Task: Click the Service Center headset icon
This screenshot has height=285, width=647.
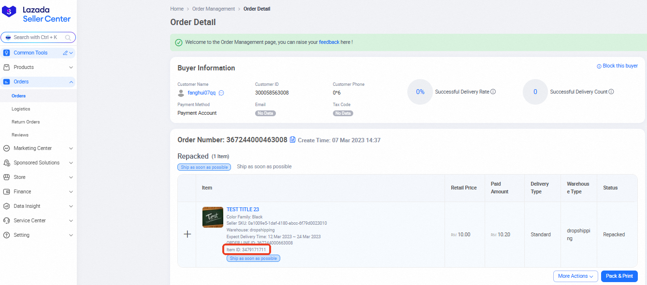Action: (x=7, y=220)
